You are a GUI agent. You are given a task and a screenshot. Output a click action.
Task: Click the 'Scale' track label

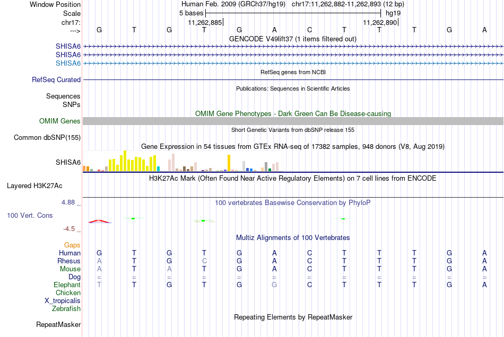[x=72, y=13]
